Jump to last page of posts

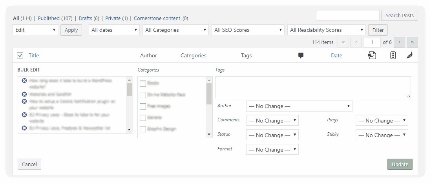point(412,42)
